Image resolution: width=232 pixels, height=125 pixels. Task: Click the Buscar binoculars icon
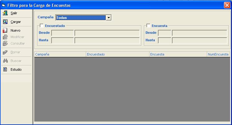click(5, 61)
